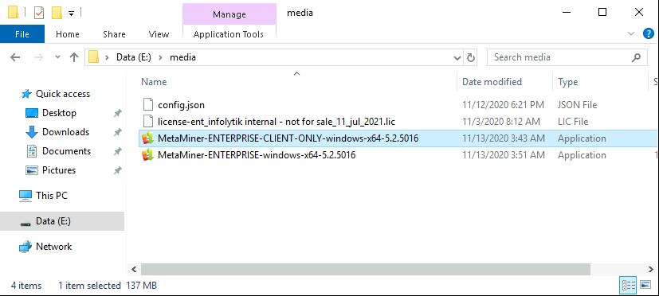Click horizontal scrollbar right arrow
This screenshot has width=659, height=296.
(649, 269)
